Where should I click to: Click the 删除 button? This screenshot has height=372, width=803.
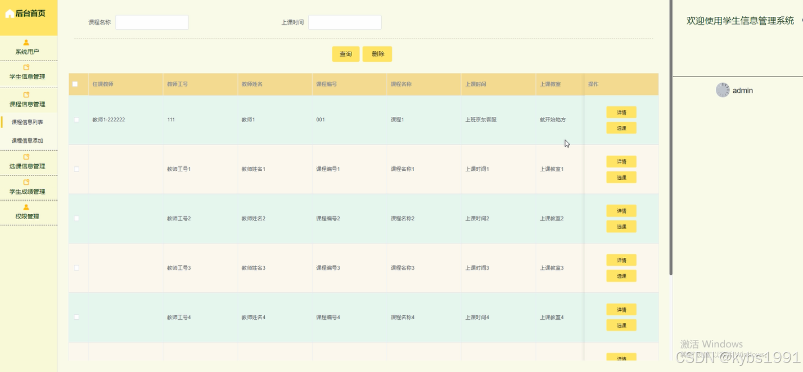click(377, 54)
